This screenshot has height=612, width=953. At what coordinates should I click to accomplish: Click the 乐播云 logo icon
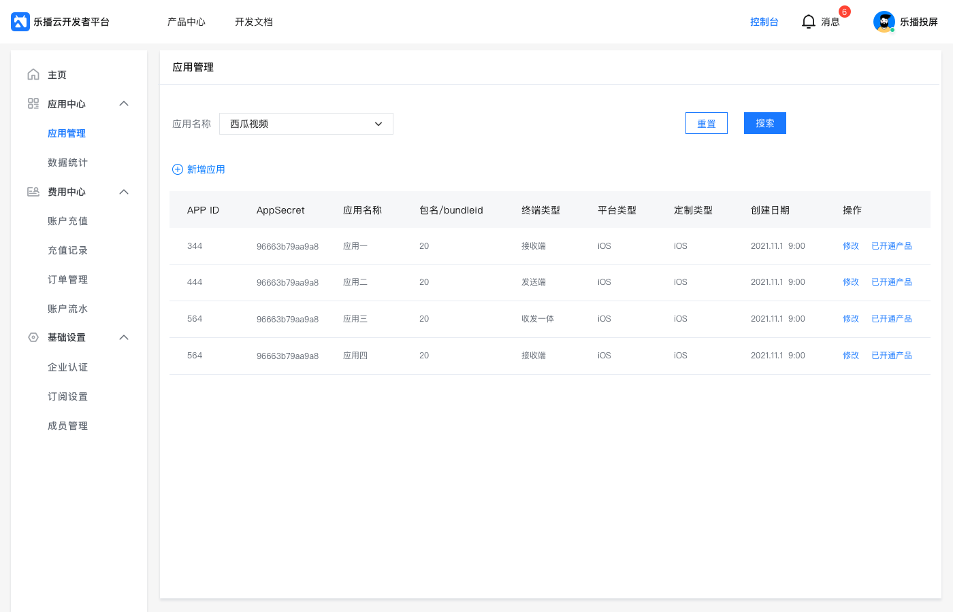pos(20,22)
